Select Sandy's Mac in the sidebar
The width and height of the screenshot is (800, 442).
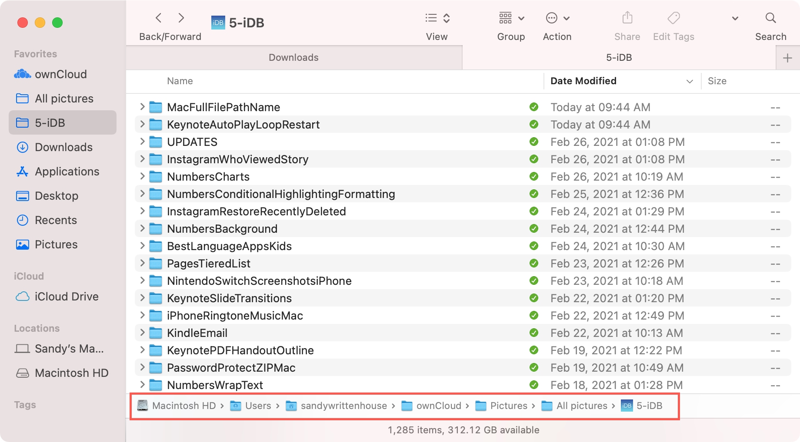pyautogui.click(x=63, y=349)
